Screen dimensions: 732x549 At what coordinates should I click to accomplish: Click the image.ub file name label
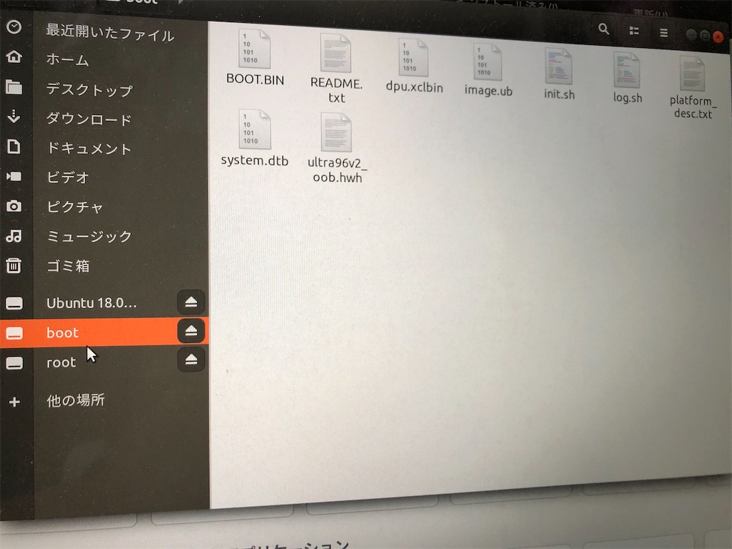(488, 91)
